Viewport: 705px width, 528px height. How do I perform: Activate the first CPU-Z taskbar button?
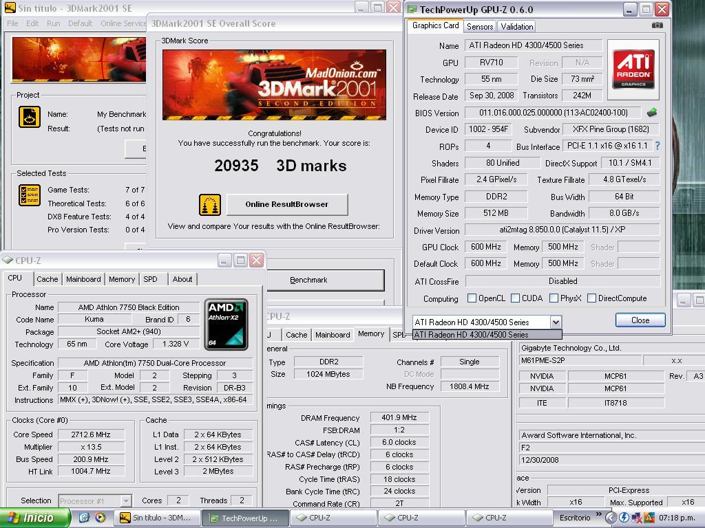point(333,518)
